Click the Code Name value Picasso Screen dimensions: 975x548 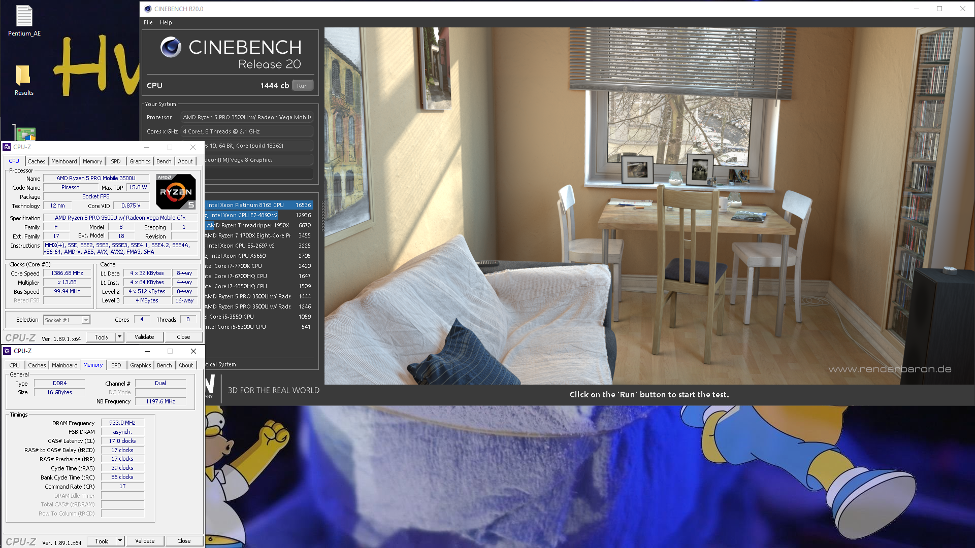pyautogui.click(x=70, y=187)
